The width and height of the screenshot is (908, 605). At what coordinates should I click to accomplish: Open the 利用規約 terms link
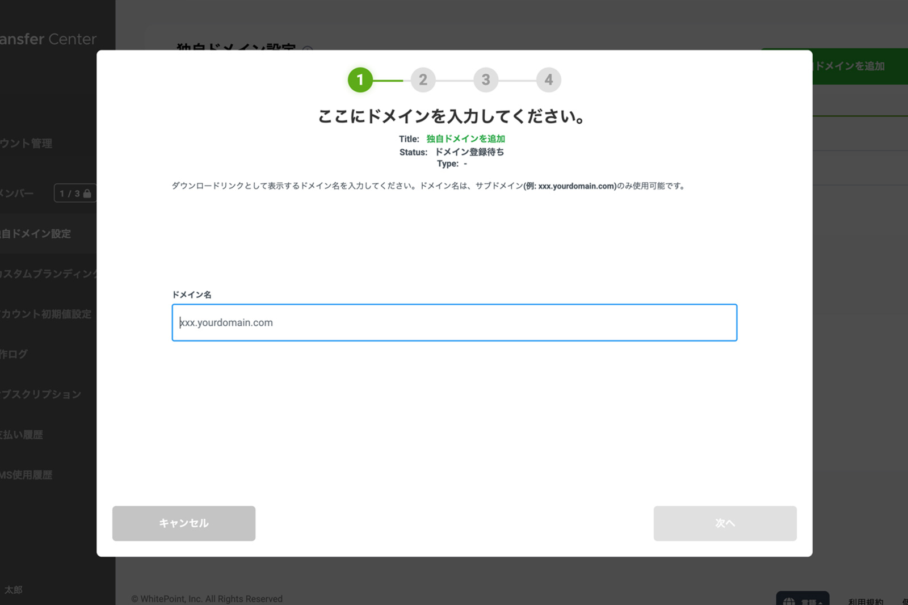(x=865, y=601)
